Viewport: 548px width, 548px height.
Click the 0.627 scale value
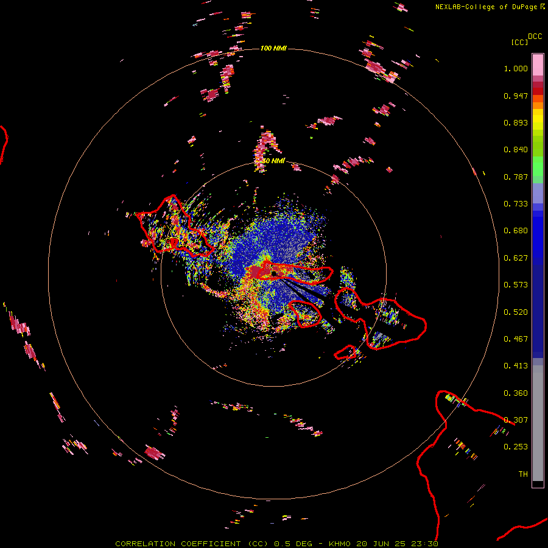[x=516, y=258]
